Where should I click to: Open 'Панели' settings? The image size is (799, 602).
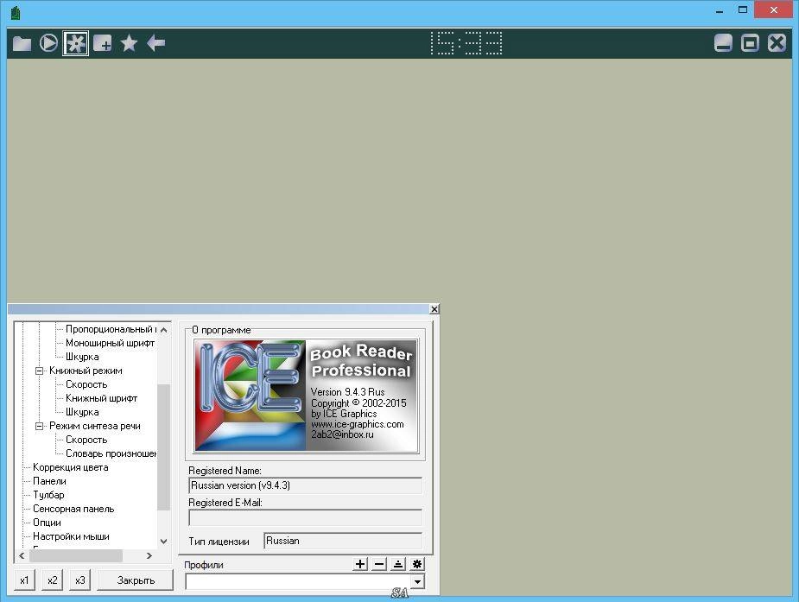pos(49,481)
